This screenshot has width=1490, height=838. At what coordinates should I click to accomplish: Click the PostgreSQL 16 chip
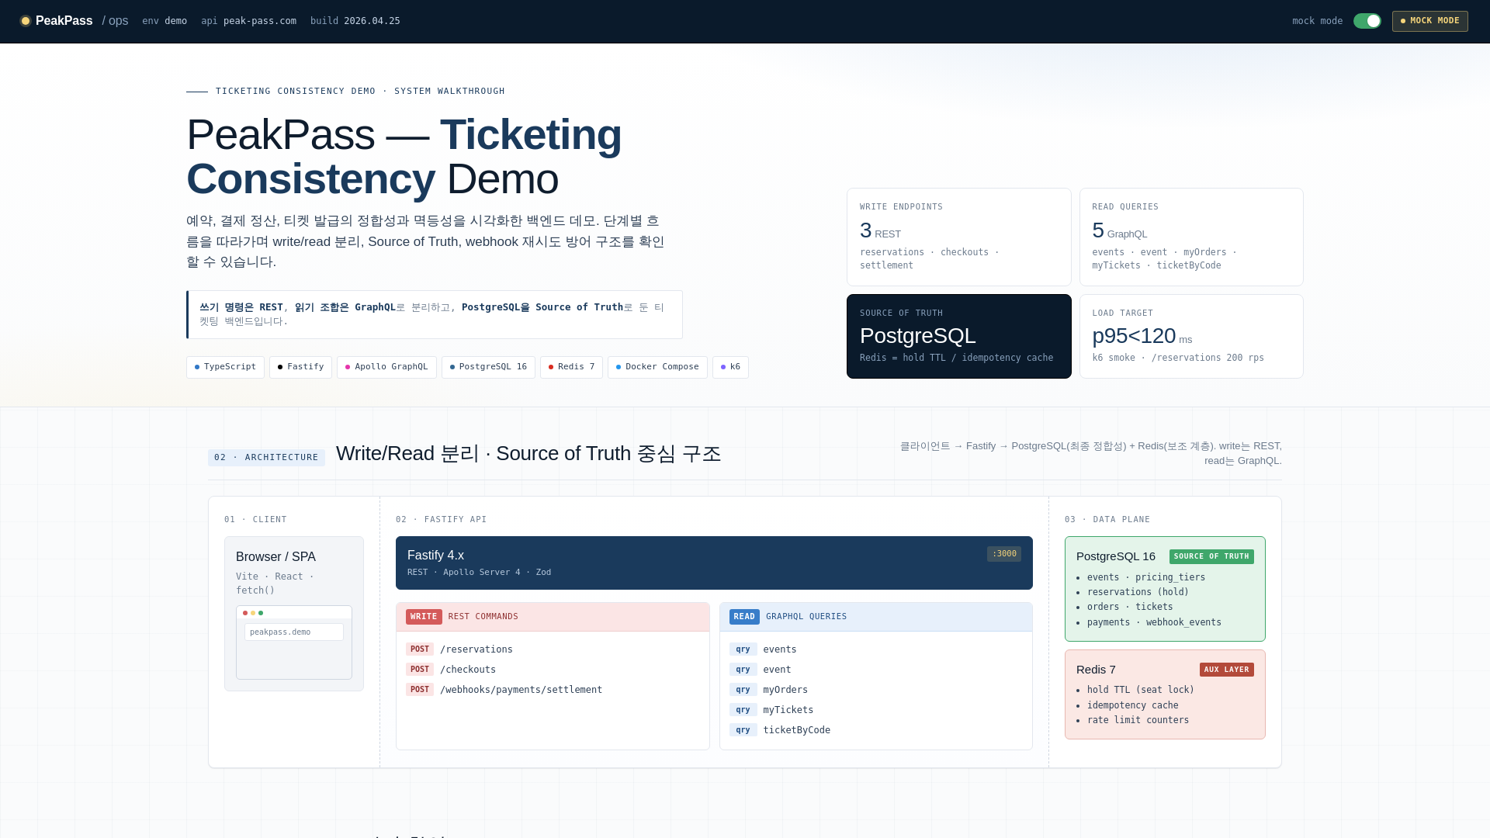click(488, 367)
